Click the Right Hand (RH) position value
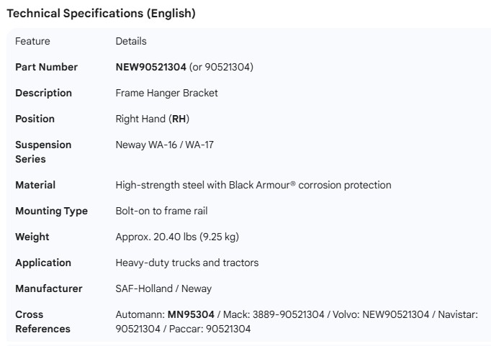The height and width of the screenshot is (346, 491). pyautogui.click(x=153, y=119)
